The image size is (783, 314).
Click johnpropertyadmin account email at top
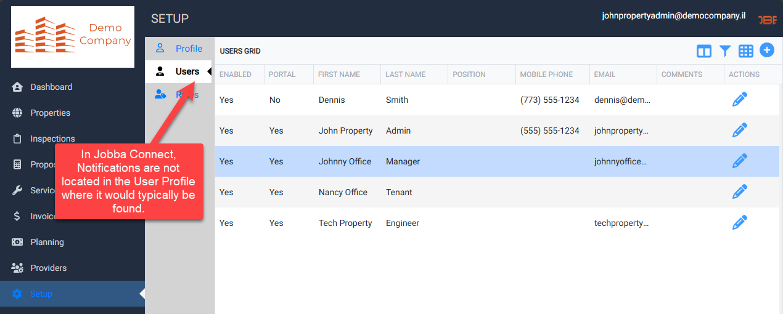(673, 17)
